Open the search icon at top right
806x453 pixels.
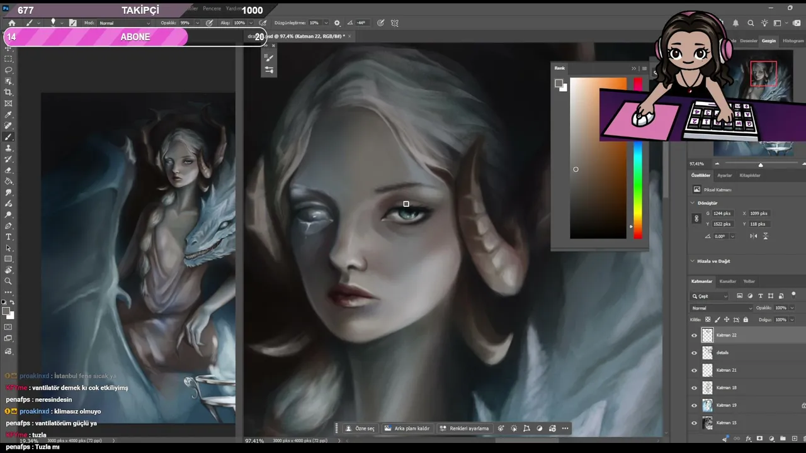tap(751, 23)
